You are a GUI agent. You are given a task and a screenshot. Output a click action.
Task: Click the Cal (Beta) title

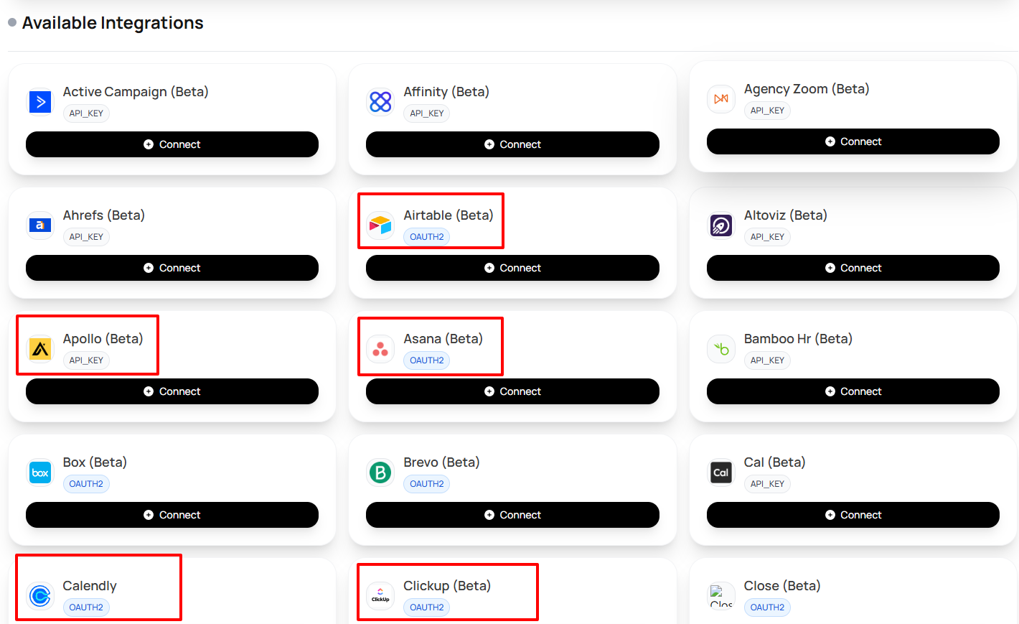click(775, 462)
